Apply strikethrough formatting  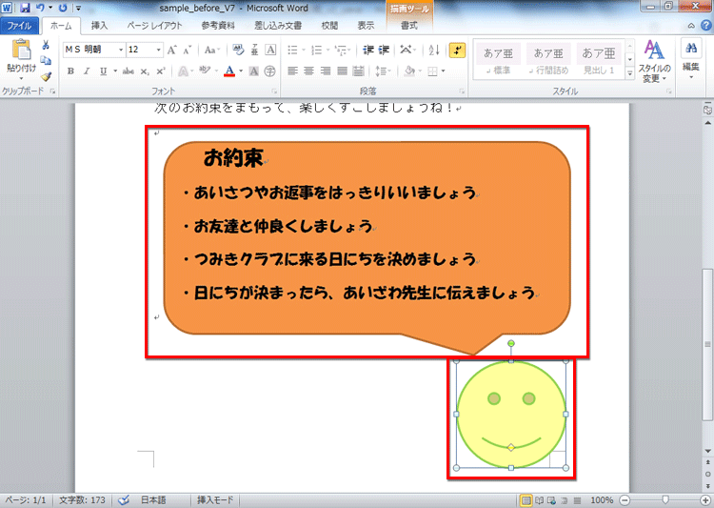[129, 71]
